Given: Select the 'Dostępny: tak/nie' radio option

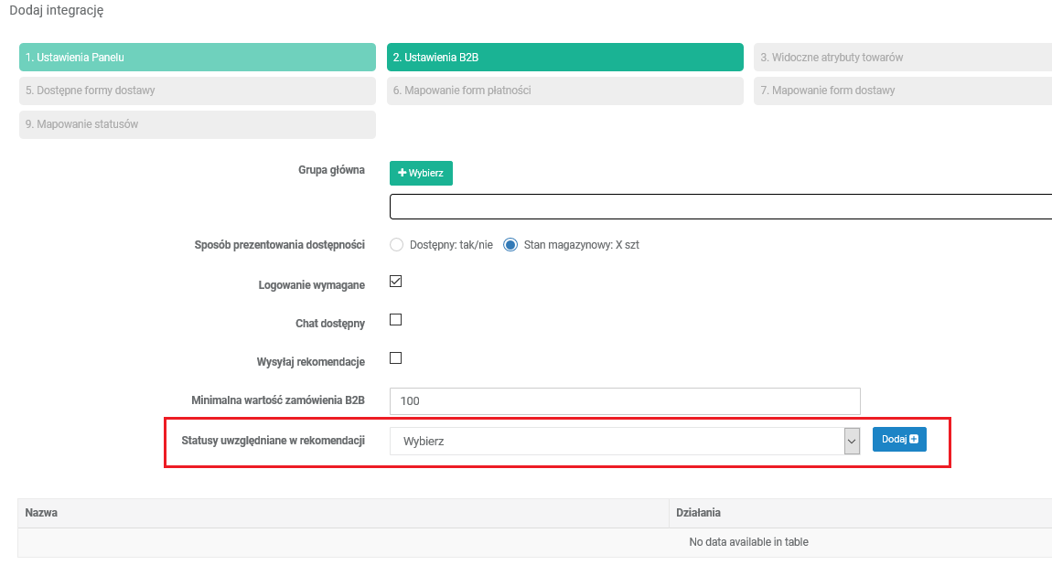Looking at the screenshot, I should coord(396,245).
